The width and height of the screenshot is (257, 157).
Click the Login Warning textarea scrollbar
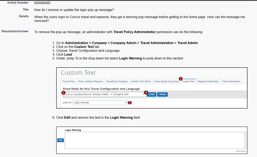point(245,141)
